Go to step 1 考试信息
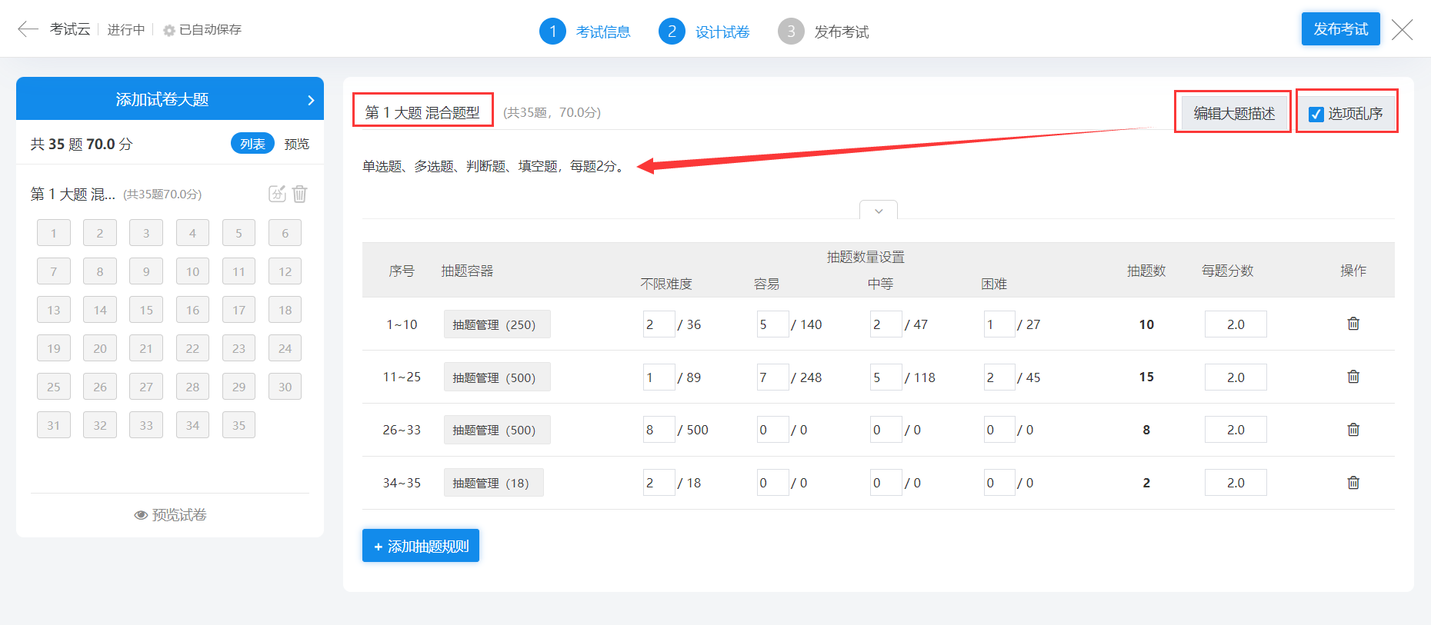Image resolution: width=1431 pixels, height=625 pixels. coord(585,32)
